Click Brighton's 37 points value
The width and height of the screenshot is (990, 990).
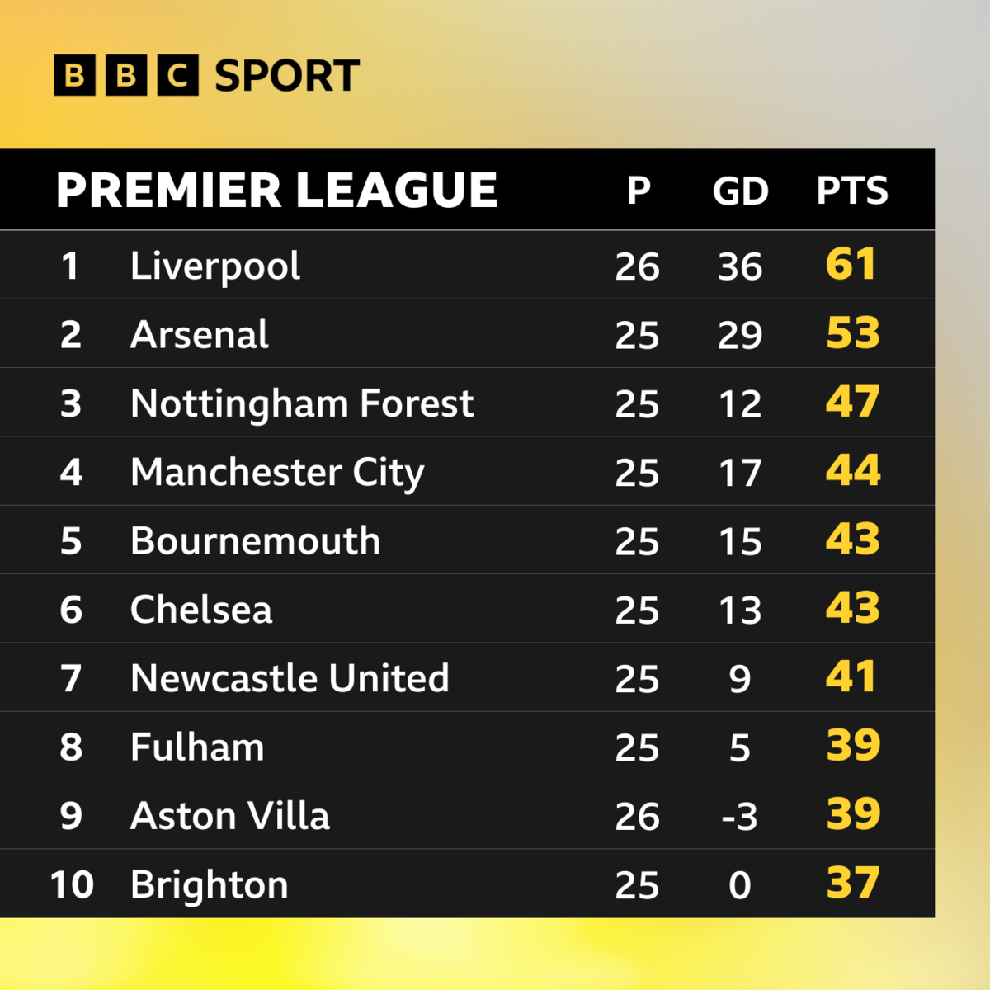pyautogui.click(x=853, y=884)
